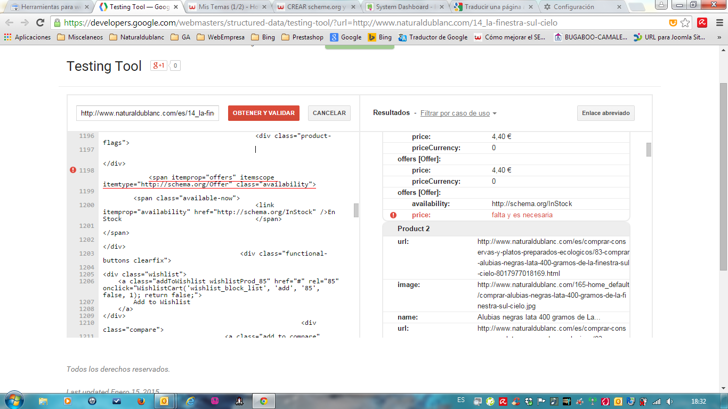Click the code panel scrollbar thumb
This screenshot has height=409, width=728.
click(x=356, y=210)
